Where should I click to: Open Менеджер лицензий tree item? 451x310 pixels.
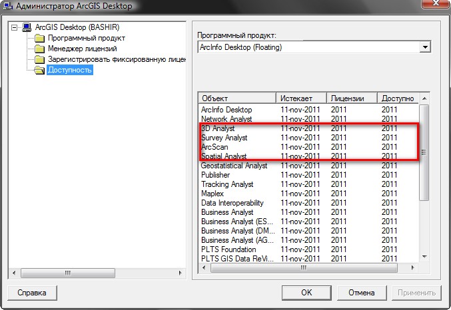[x=82, y=49]
